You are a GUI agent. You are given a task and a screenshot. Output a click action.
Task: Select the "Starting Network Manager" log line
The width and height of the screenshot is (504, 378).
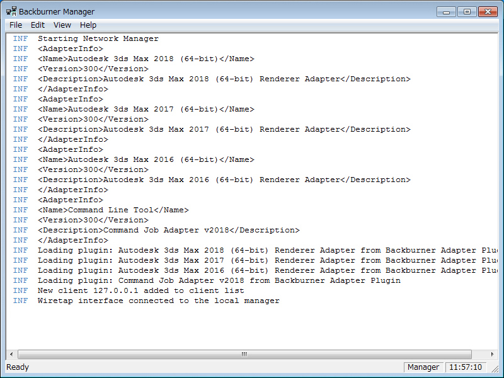tap(86, 38)
